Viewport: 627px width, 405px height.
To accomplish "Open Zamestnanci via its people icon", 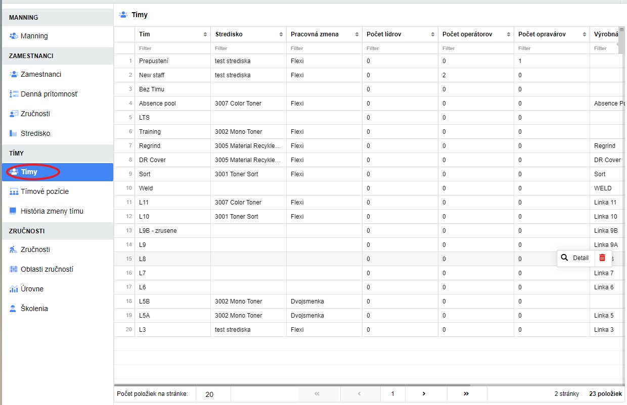I will (x=14, y=74).
